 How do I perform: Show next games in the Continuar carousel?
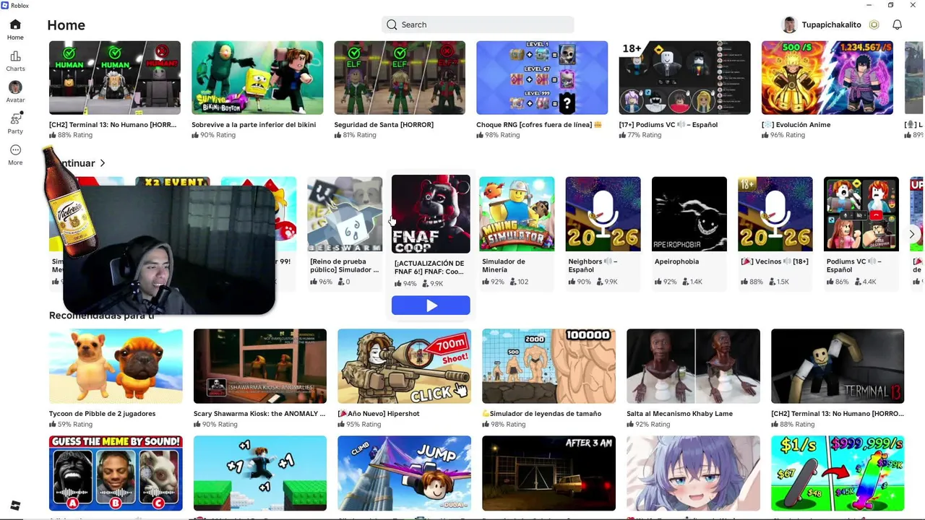coord(911,234)
